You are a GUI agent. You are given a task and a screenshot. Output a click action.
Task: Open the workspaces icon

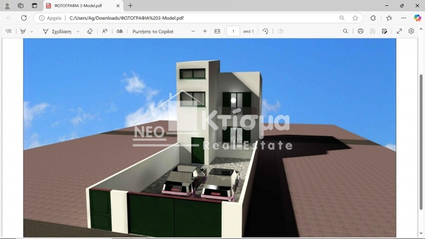pyautogui.click(x=21, y=6)
